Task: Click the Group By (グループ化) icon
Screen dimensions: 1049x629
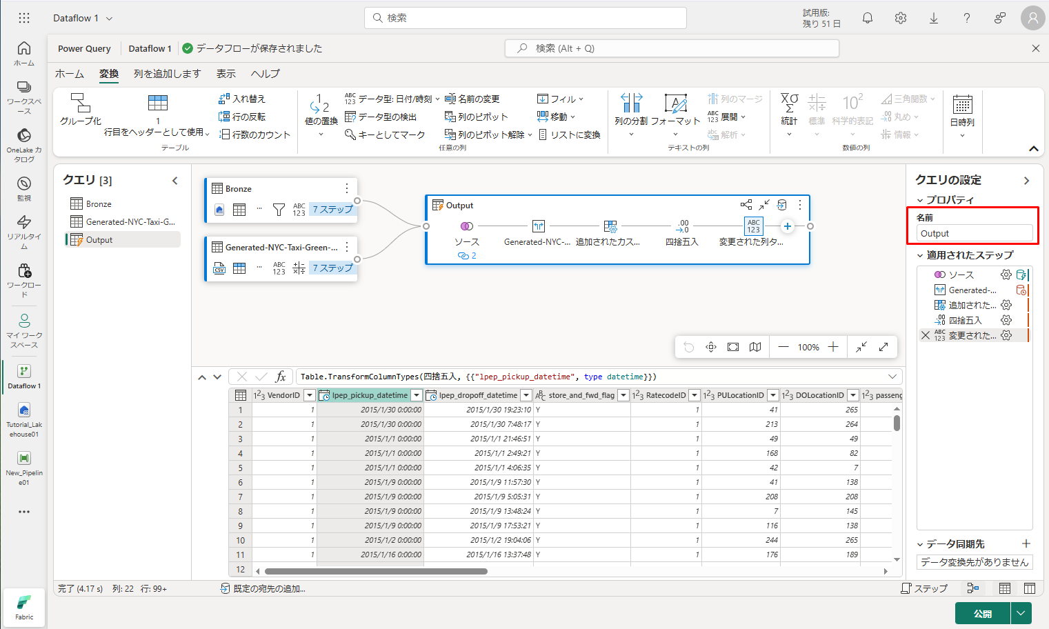Action: pyautogui.click(x=81, y=103)
